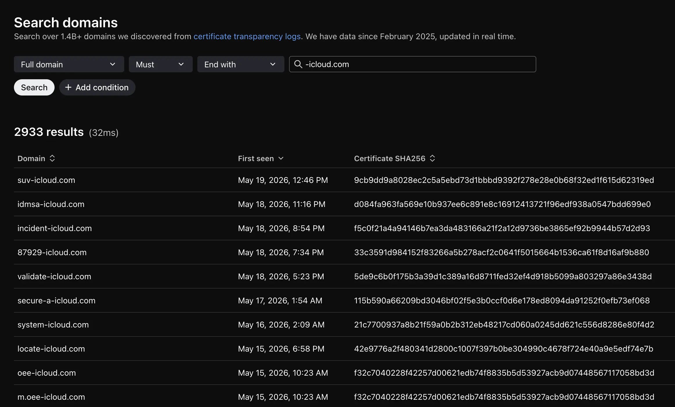Select the system-icloud.com domain

[53, 325]
